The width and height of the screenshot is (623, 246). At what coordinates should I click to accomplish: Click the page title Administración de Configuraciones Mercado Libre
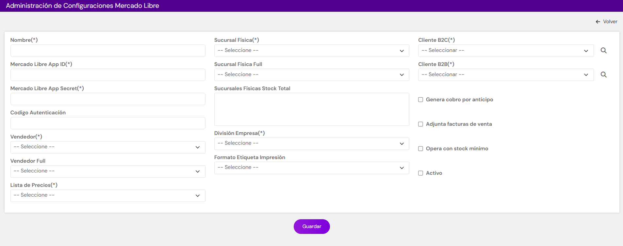pos(82,6)
